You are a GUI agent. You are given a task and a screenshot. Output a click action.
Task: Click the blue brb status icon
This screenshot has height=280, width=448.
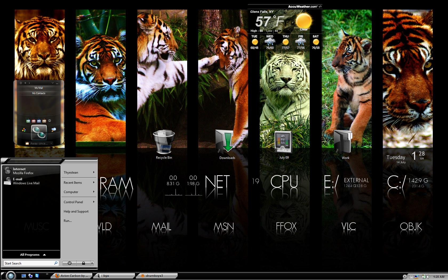pyautogui.click(x=39, y=121)
